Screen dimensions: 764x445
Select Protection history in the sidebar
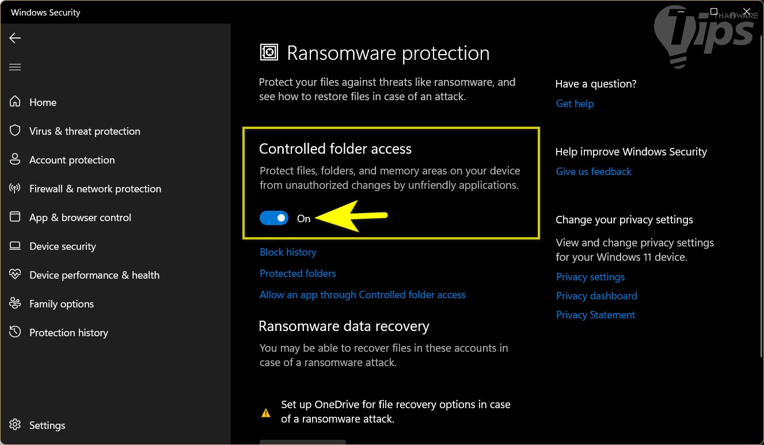pos(69,333)
